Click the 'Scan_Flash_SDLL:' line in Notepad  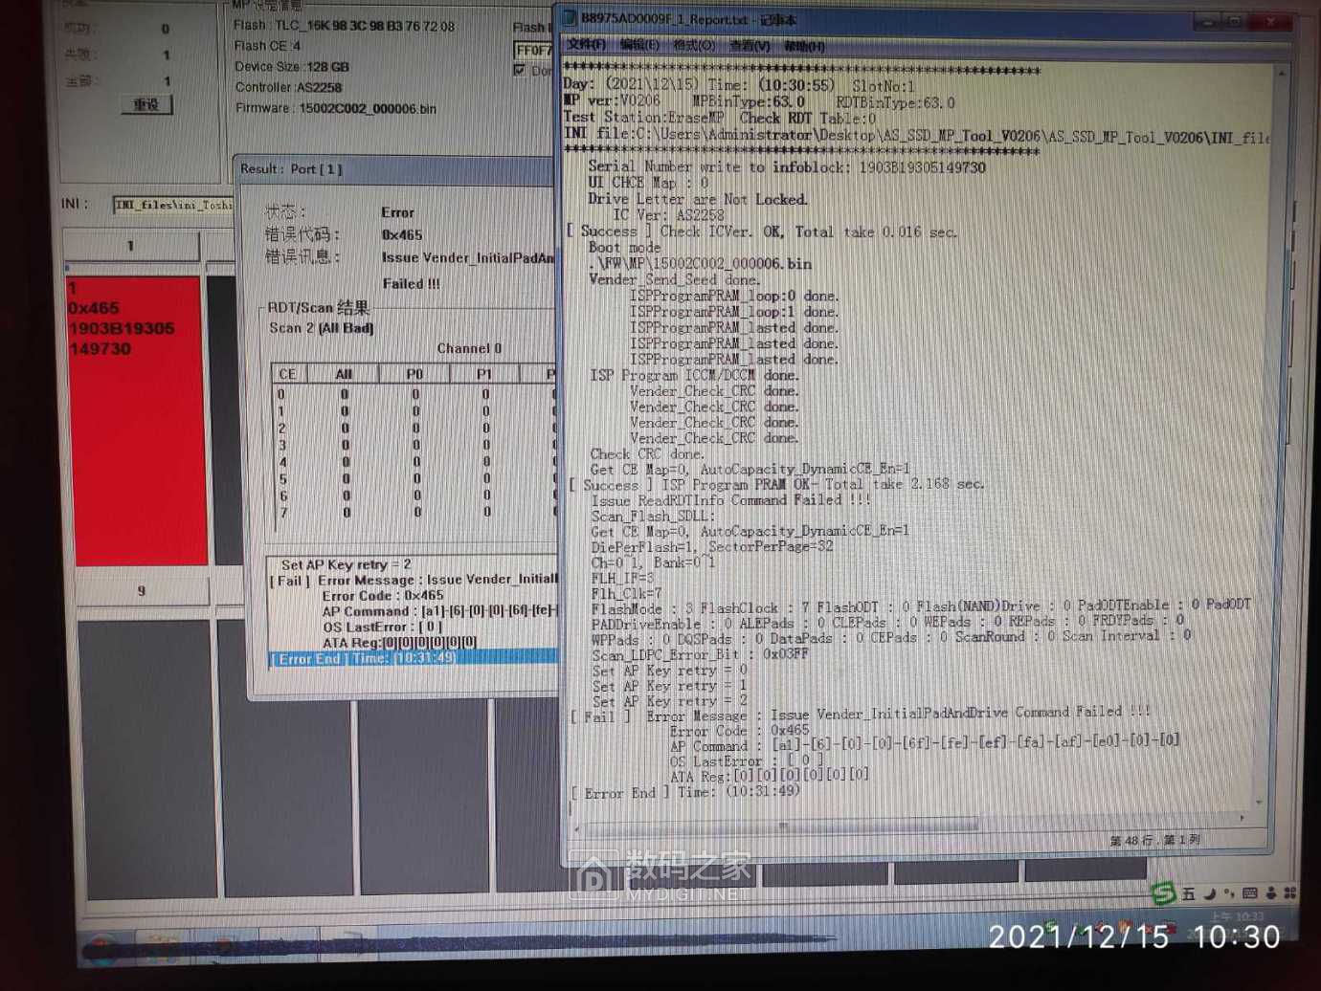tap(653, 516)
